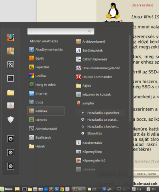This screenshot has width=159, height=192.
Task: Switch to the '|u...' terminal window button
Action: click(123, 189)
